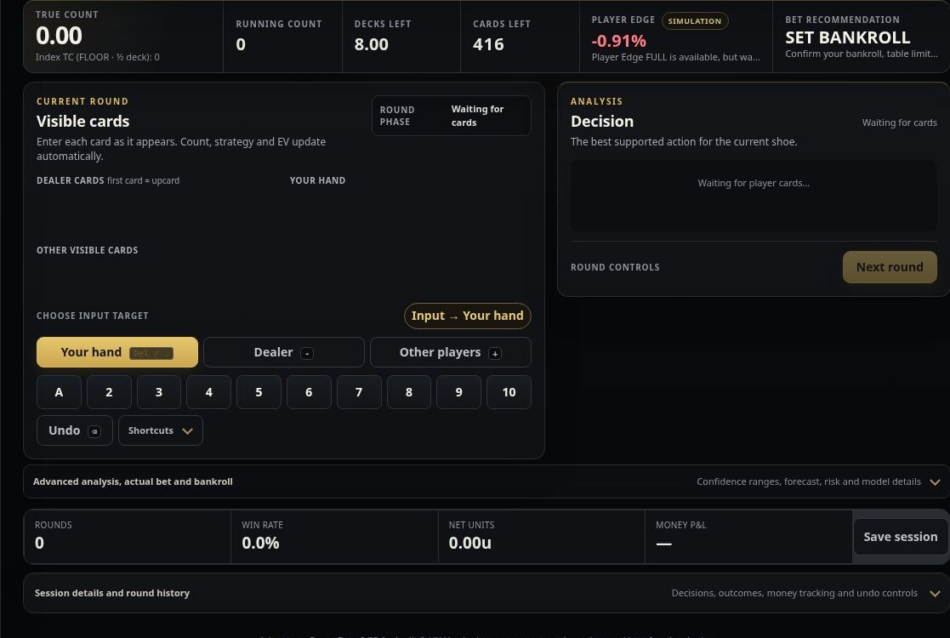Undo the last card entry
The image size is (950, 638).
pyautogui.click(x=75, y=430)
